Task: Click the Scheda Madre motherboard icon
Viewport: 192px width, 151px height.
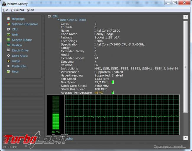Action: coord(9,40)
